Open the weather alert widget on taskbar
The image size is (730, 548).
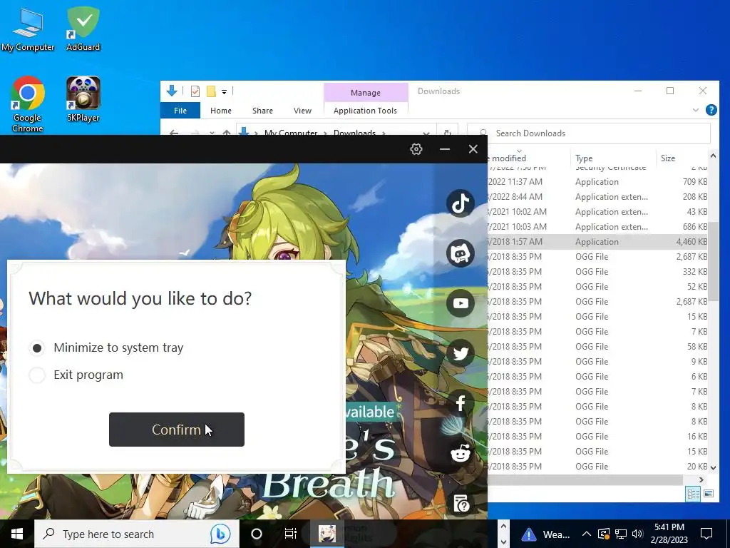[x=545, y=534]
